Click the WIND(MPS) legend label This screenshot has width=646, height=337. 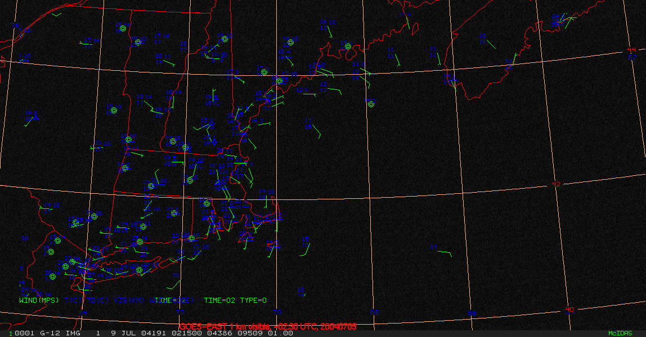39,300
